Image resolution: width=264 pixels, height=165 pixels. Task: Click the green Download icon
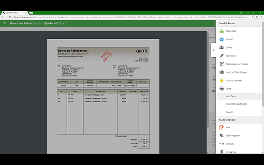222,31
